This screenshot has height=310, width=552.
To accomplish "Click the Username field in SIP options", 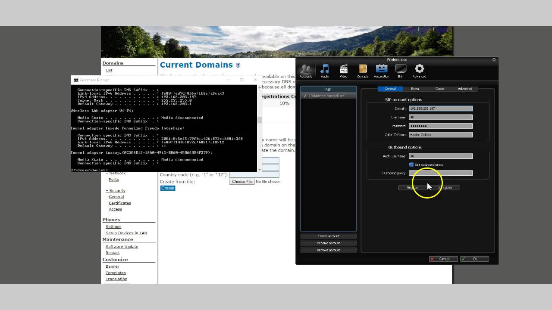I will pyautogui.click(x=440, y=117).
